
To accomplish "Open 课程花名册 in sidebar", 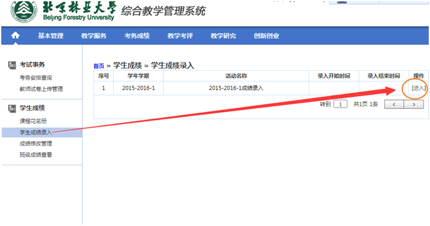I will coord(33,121).
